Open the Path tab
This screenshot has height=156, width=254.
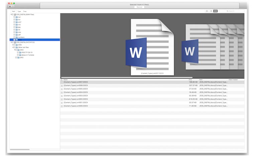[x=14, y=11]
